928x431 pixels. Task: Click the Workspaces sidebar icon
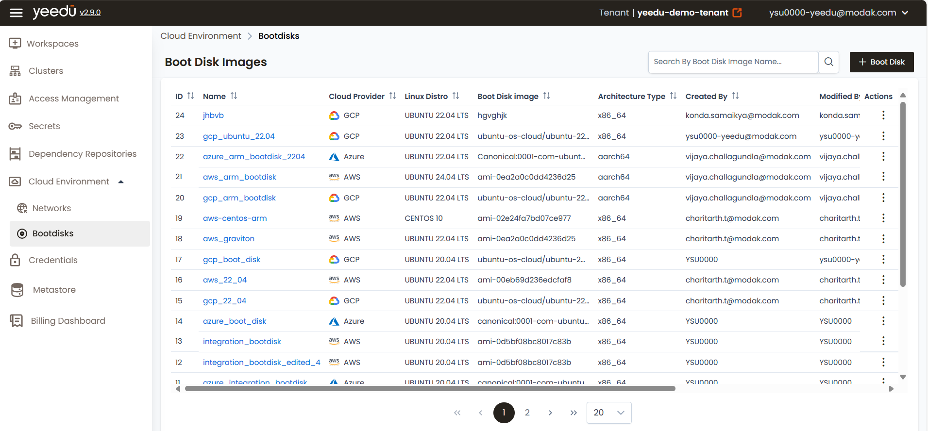[x=15, y=43]
